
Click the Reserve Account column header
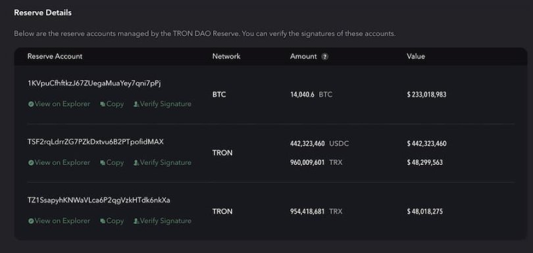[55, 57]
